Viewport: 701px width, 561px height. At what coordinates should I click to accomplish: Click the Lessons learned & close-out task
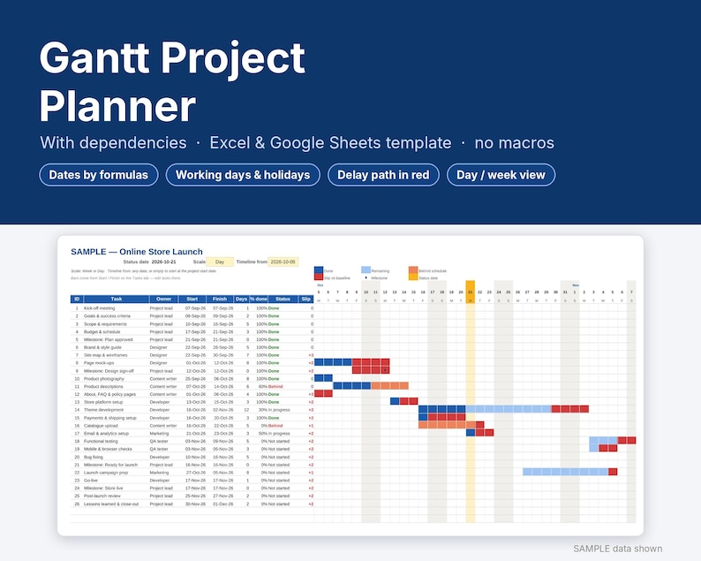point(111,504)
